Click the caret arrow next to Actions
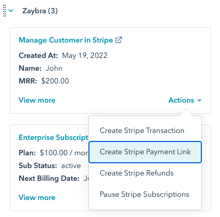This screenshot has width=220, height=217. click(199, 101)
